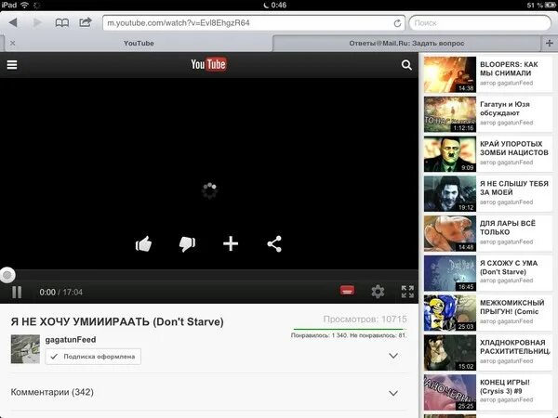Go back with Safari's back arrow

coord(13,22)
